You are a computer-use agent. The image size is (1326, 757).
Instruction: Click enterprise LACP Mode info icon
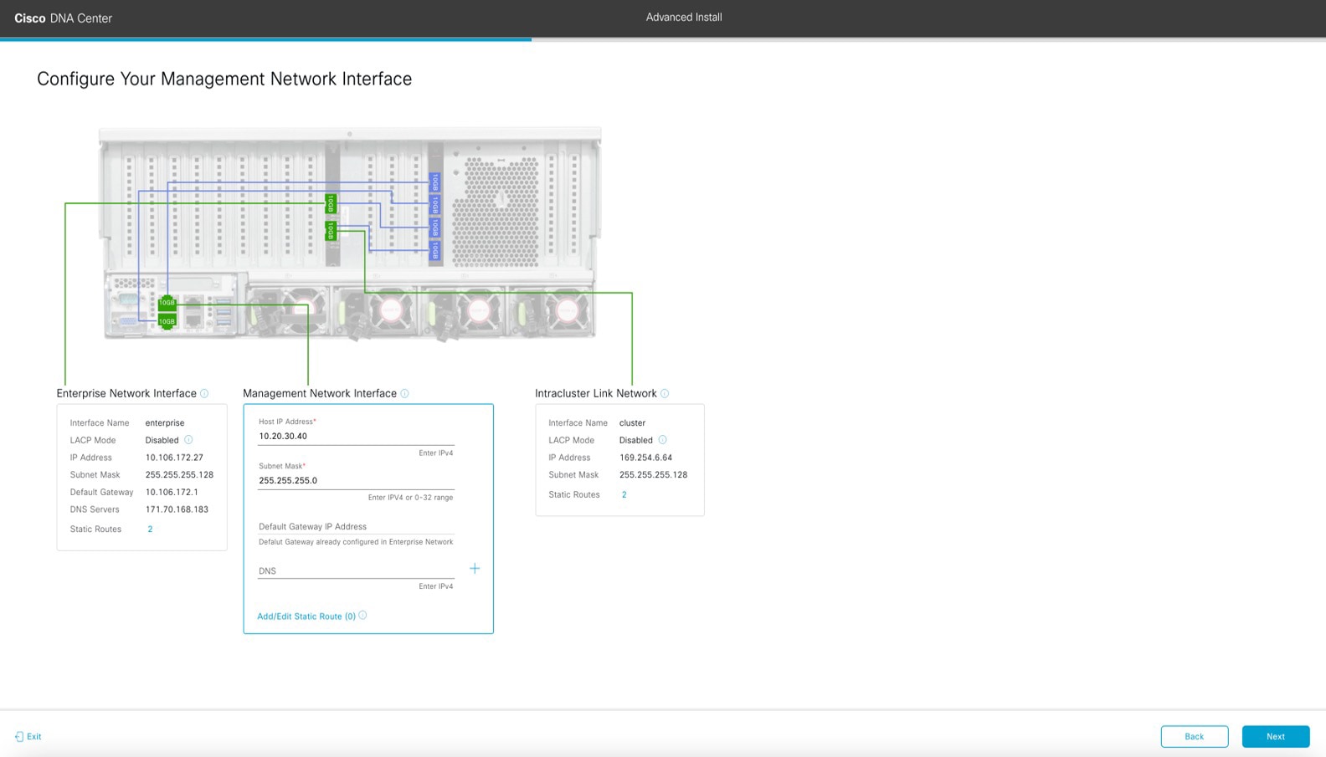pos(188,440)
